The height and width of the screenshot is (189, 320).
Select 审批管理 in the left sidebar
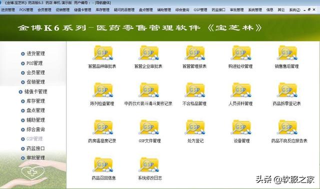(33, 158)
